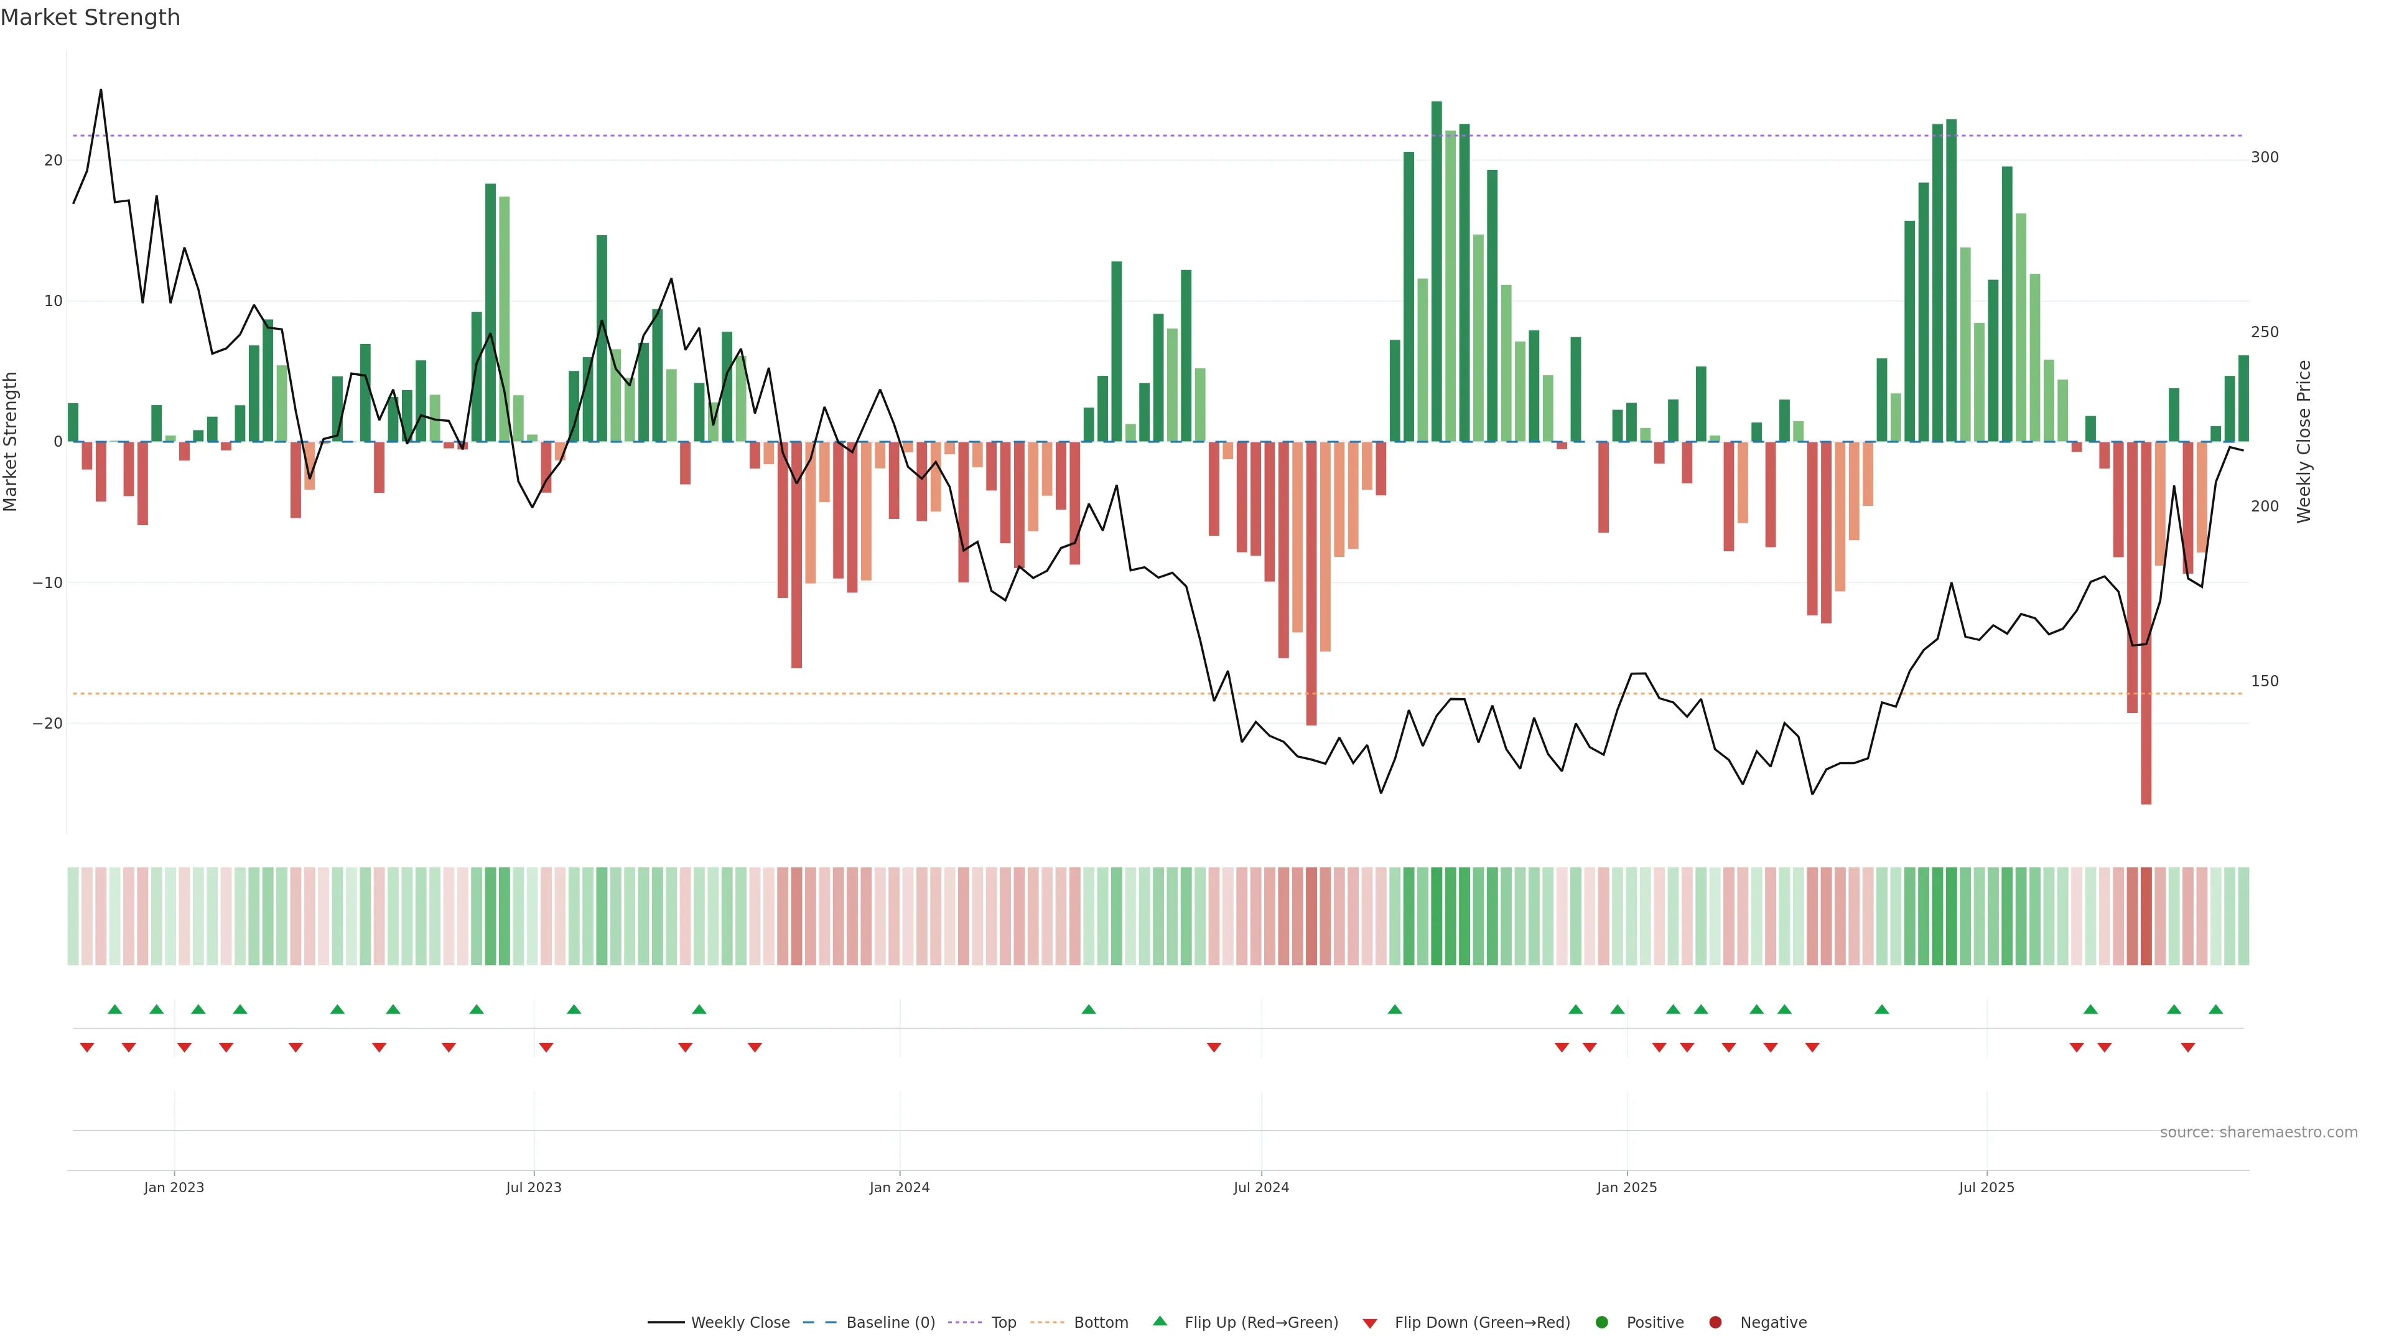The width and height of the screenshot is (2389, 1344).
Task: Click the Jul 2025 x-axis label
Action: pos(1986,1187)
